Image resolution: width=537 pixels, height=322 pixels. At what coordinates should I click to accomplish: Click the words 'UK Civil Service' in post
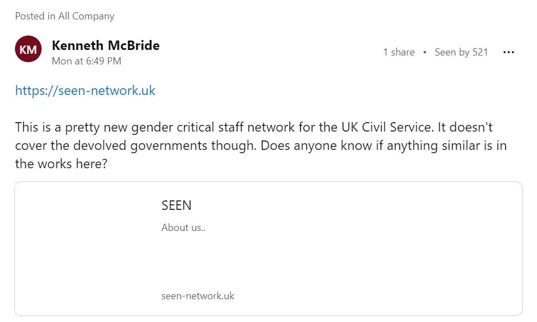coord(387,127)
